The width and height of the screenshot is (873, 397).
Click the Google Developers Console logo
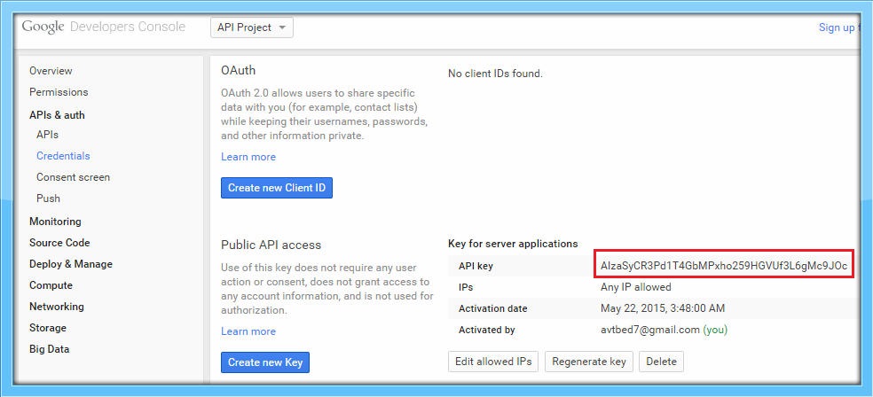[104, 27]
